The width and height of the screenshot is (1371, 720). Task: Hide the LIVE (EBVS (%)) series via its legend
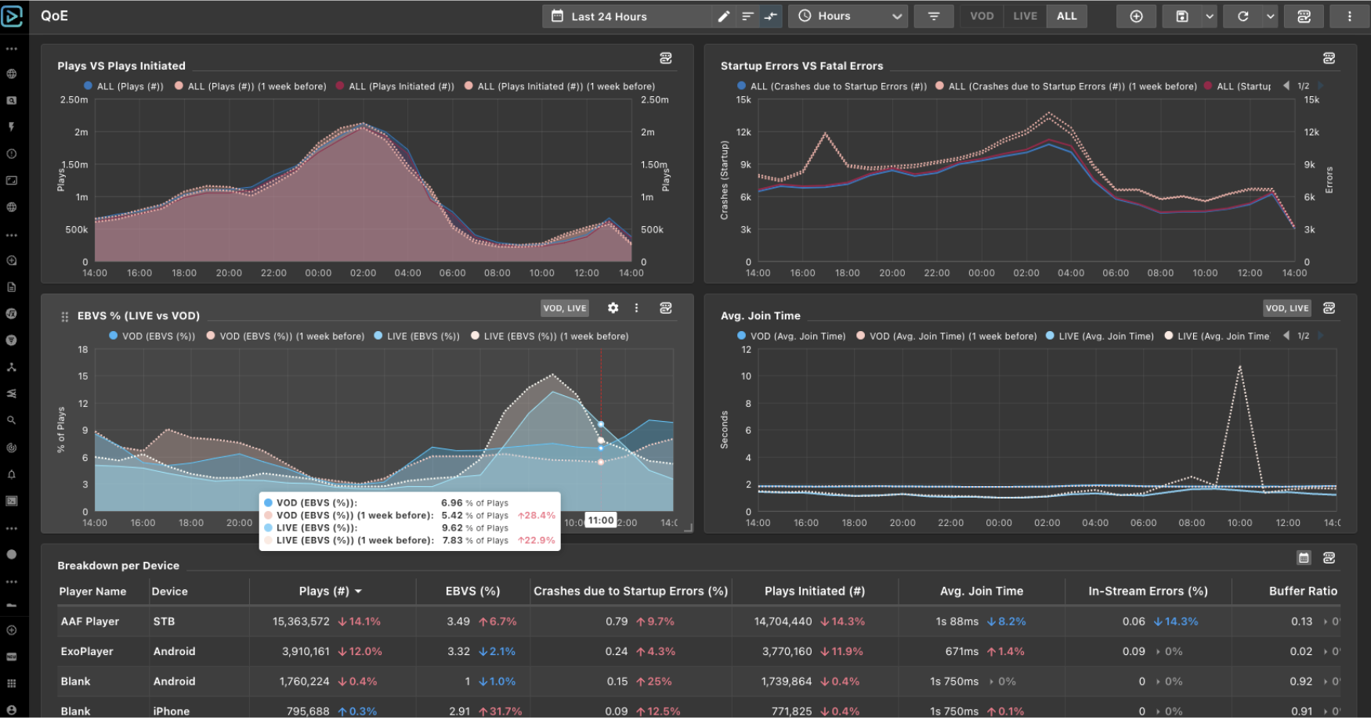[x=421, y=336]
